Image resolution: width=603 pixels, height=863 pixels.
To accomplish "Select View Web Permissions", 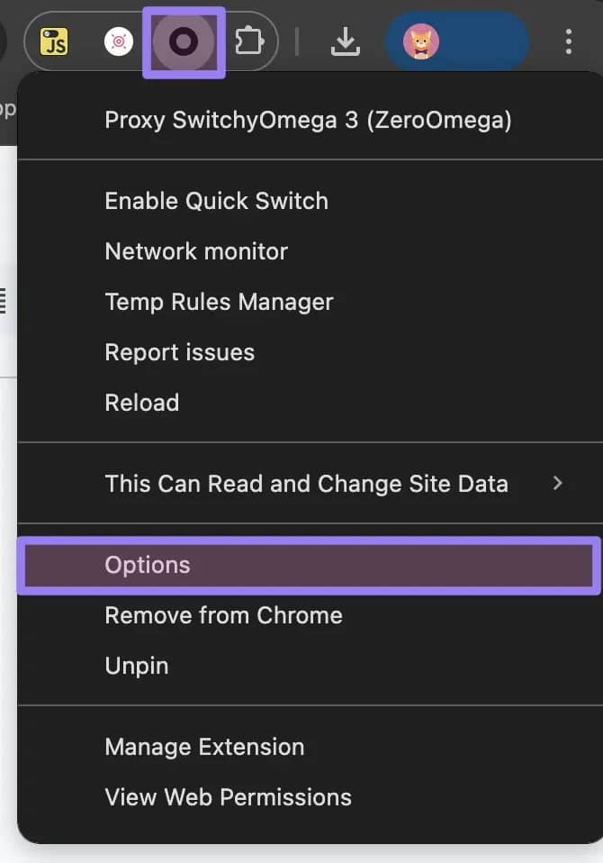I will click(x=228, y=797).
